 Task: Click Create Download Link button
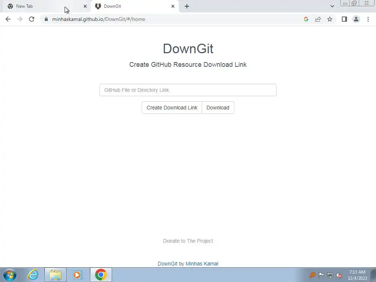point(172,108)
